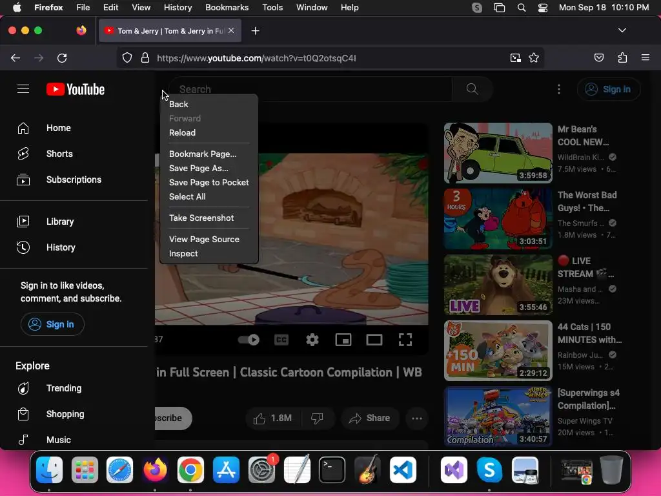Open the Tools menu in menu bar

272,7
